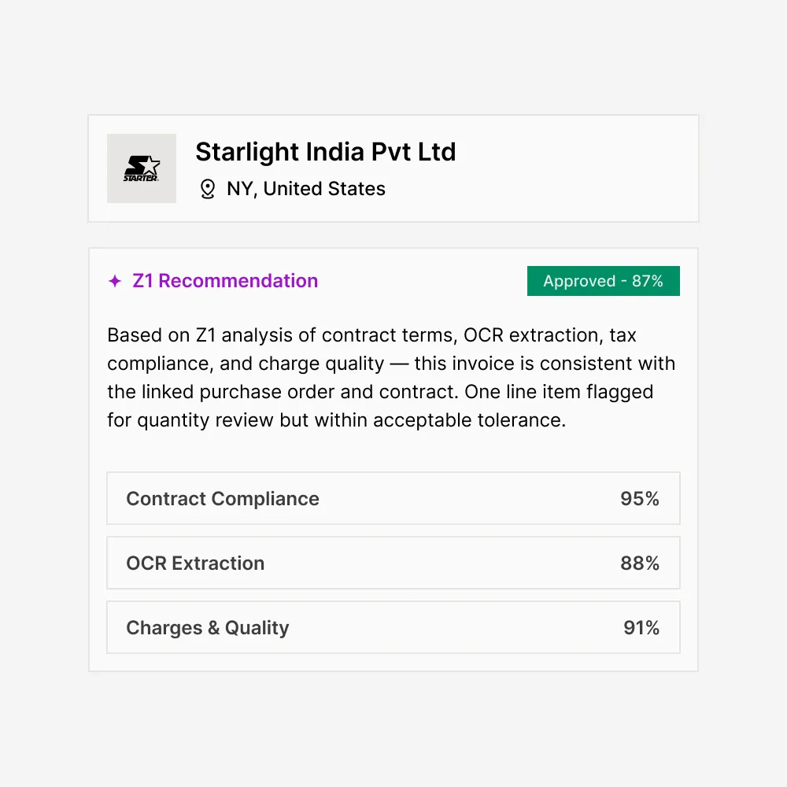Click the 91% charges and quality score
This screenshot has height=787, width=787.
[641, 628]
